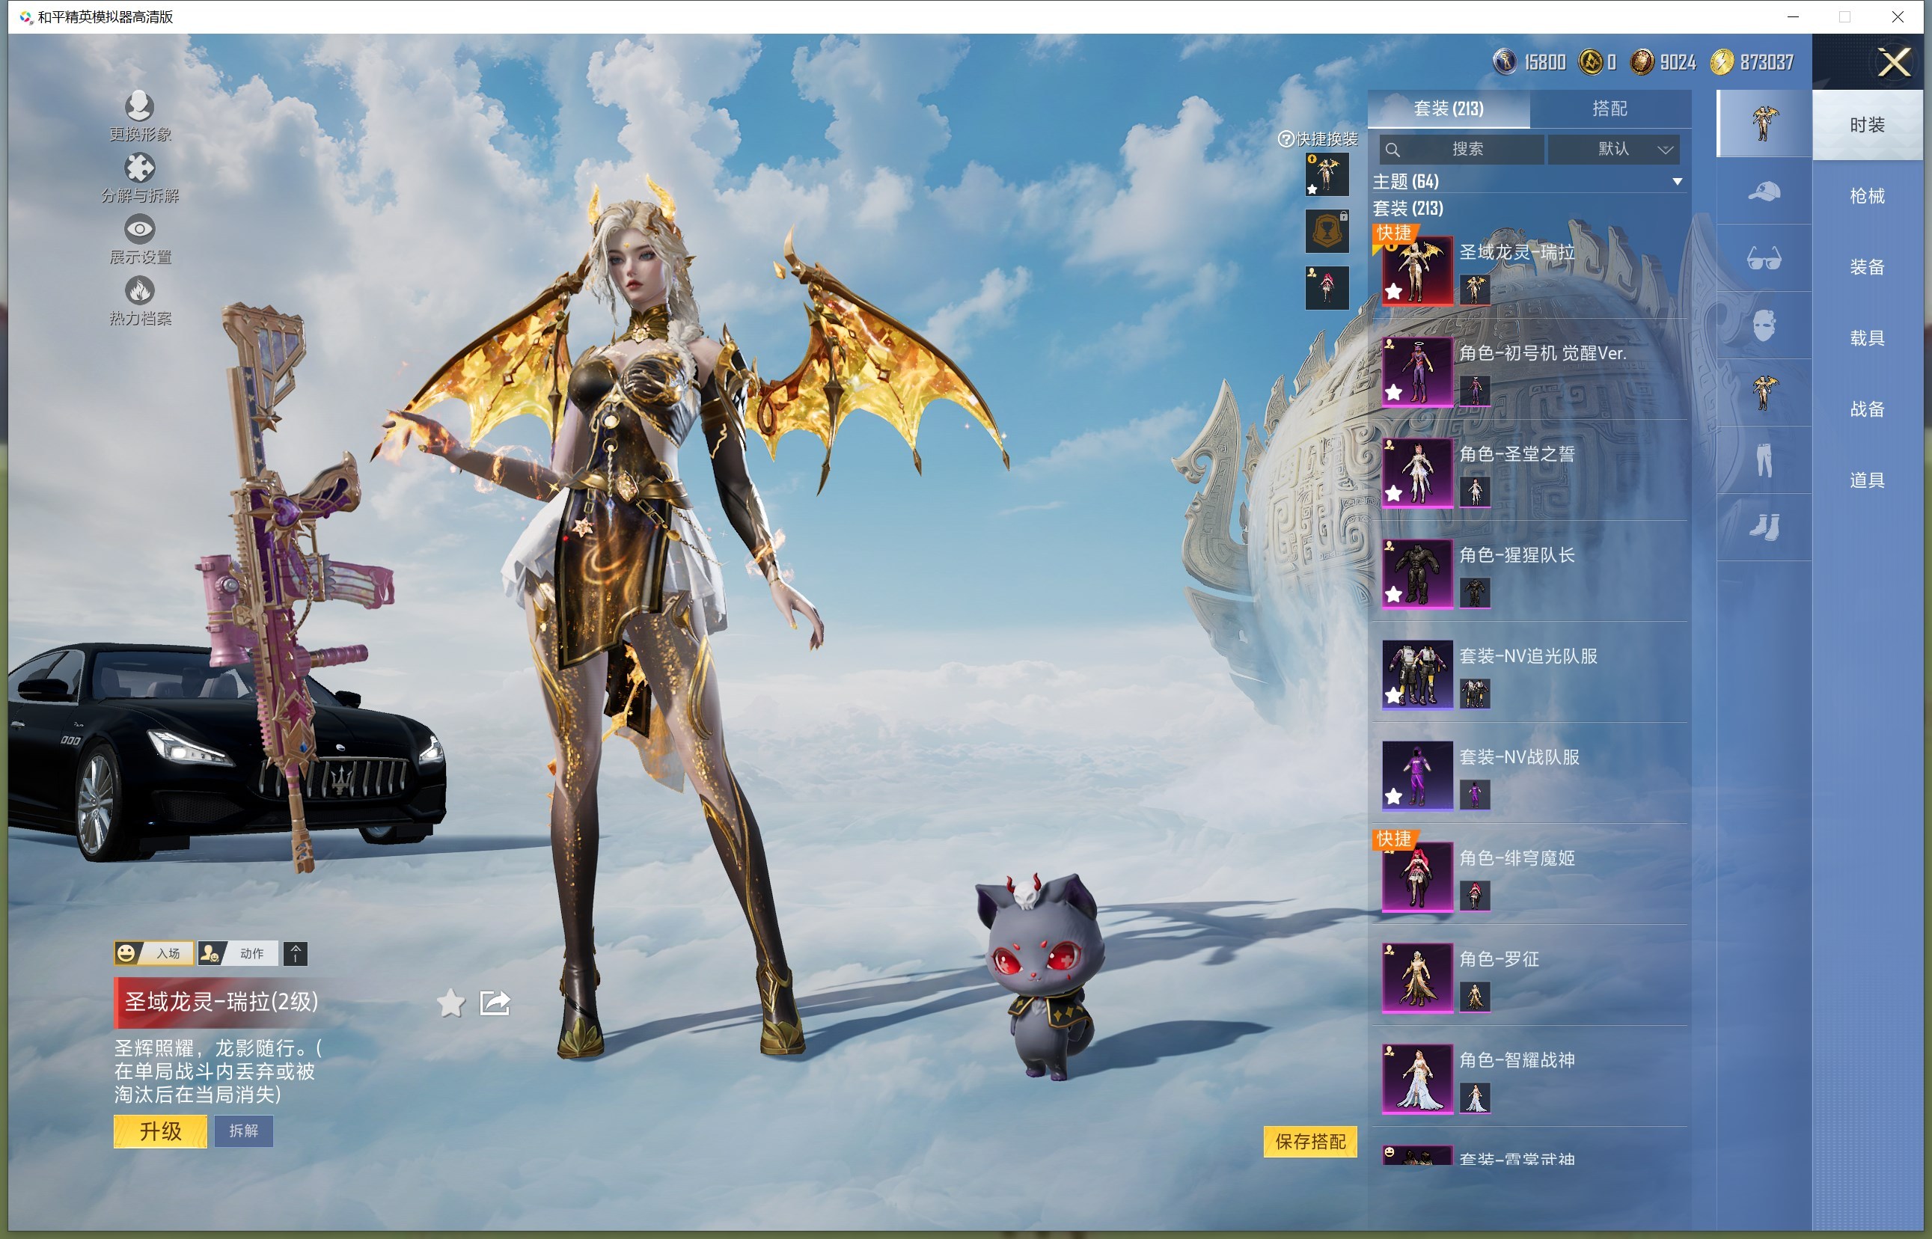Open the 装备 menu

click(x=1867, y=267)
